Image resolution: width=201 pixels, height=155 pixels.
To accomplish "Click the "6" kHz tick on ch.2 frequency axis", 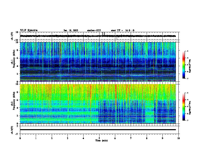I will [18, 100].
